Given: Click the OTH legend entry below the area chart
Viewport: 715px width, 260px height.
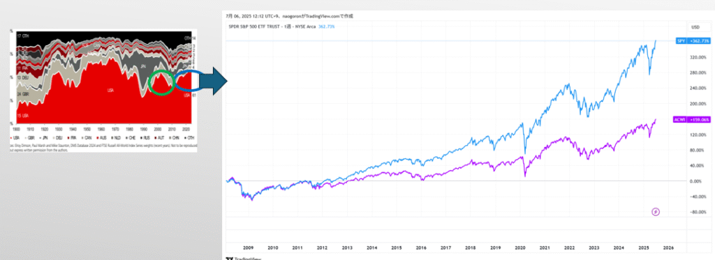Looking at the screenshot, I should click(190, 137).
